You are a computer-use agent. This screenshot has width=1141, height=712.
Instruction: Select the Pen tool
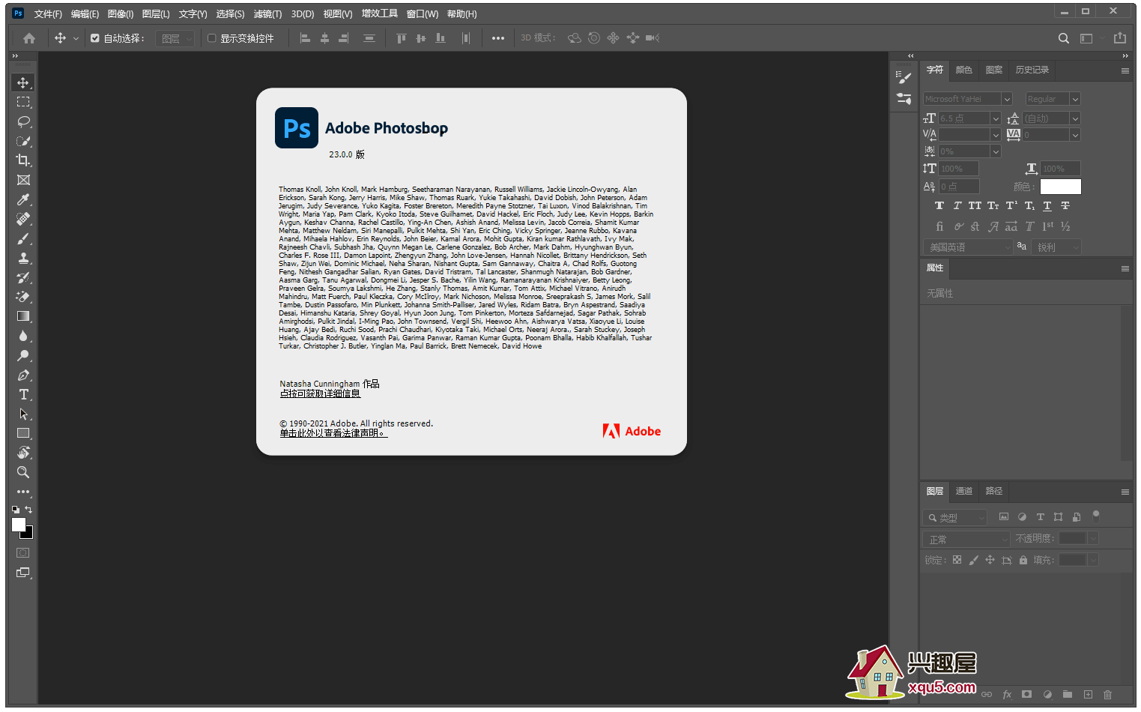click(x=23, y=375)
